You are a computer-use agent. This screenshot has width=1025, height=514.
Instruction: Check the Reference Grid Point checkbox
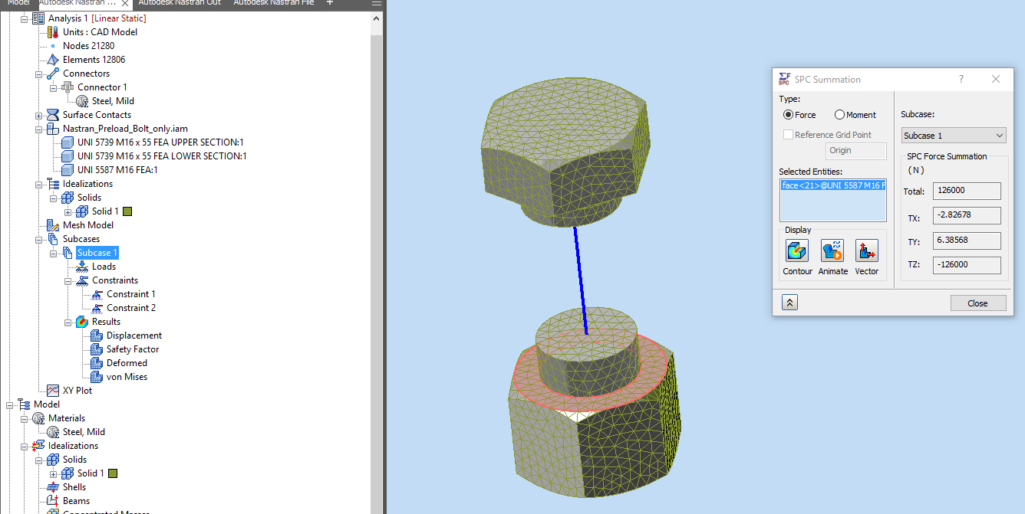click(788, 134)
